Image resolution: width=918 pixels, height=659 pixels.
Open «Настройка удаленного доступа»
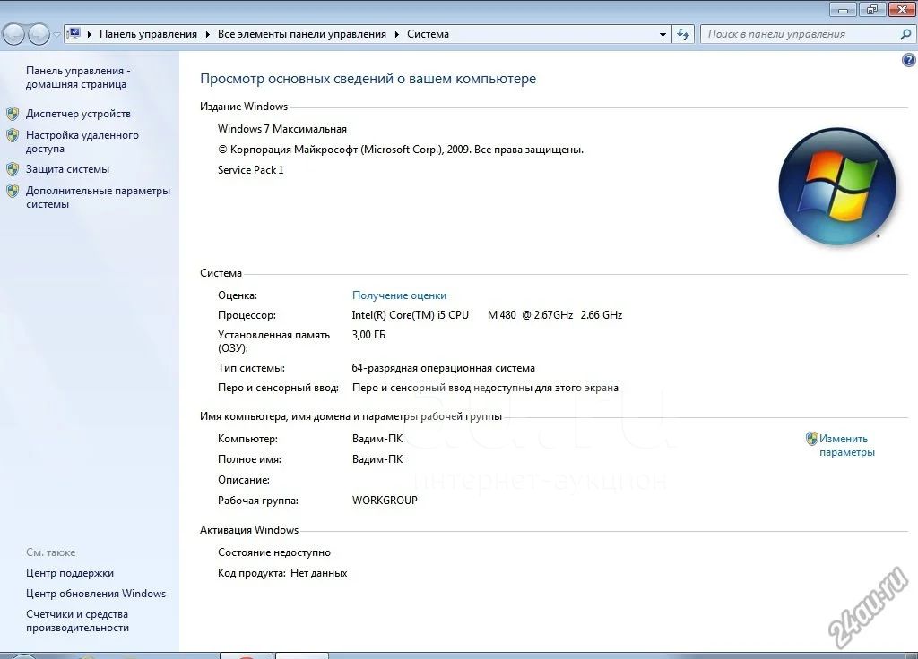(x=82, y=141)
